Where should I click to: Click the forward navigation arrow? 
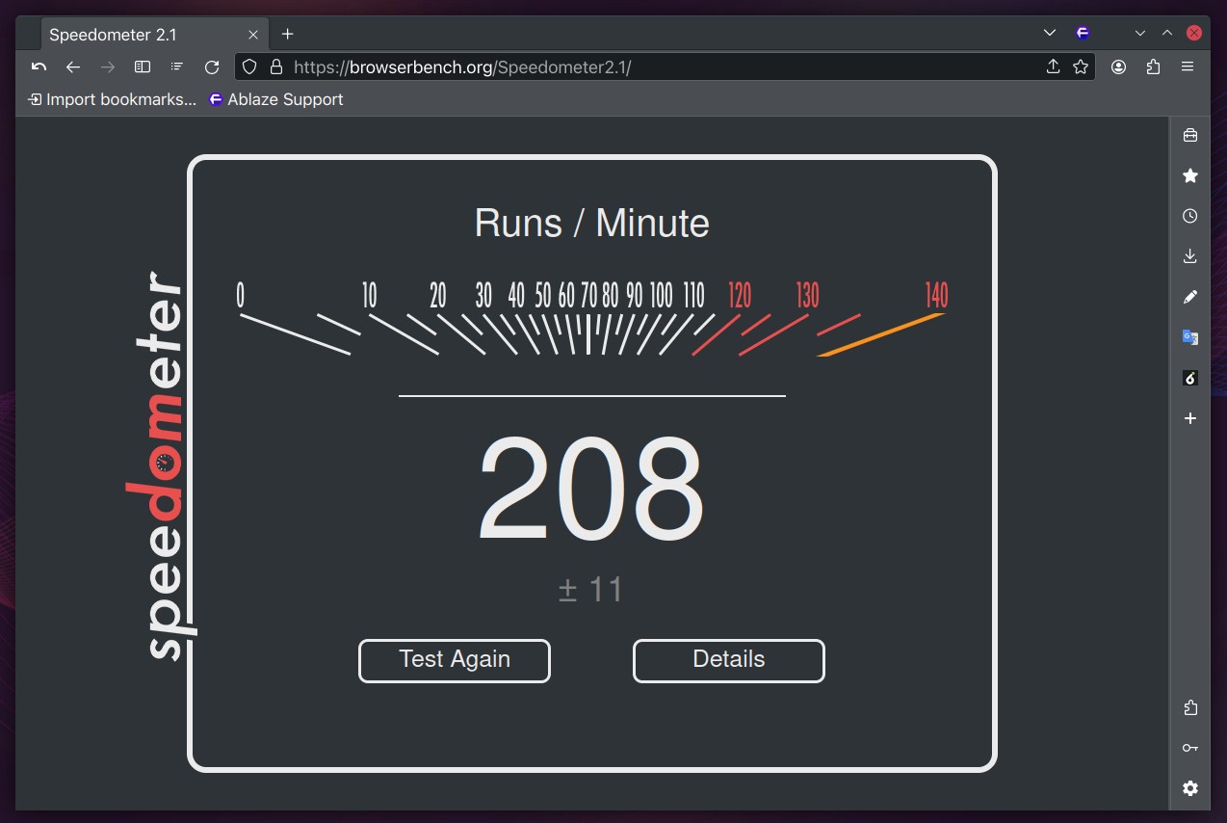[108, 66]
